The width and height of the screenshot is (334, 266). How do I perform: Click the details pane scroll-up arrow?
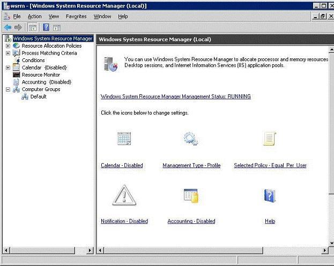(x=331, y=50)
